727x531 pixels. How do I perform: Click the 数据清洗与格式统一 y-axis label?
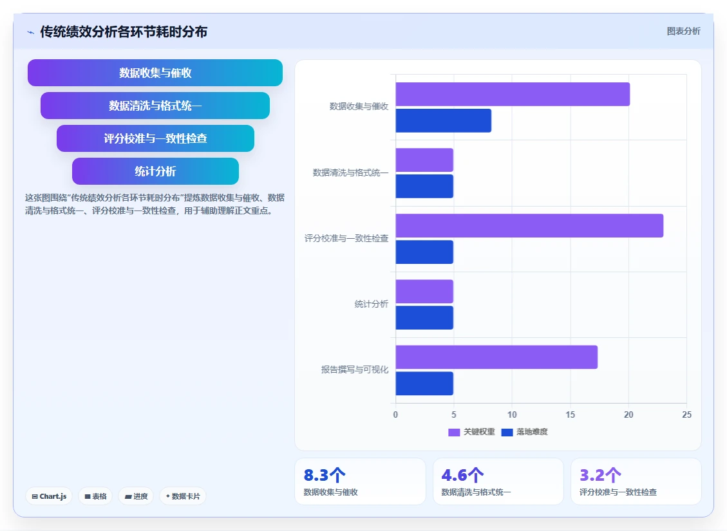[x=350, y=173]
